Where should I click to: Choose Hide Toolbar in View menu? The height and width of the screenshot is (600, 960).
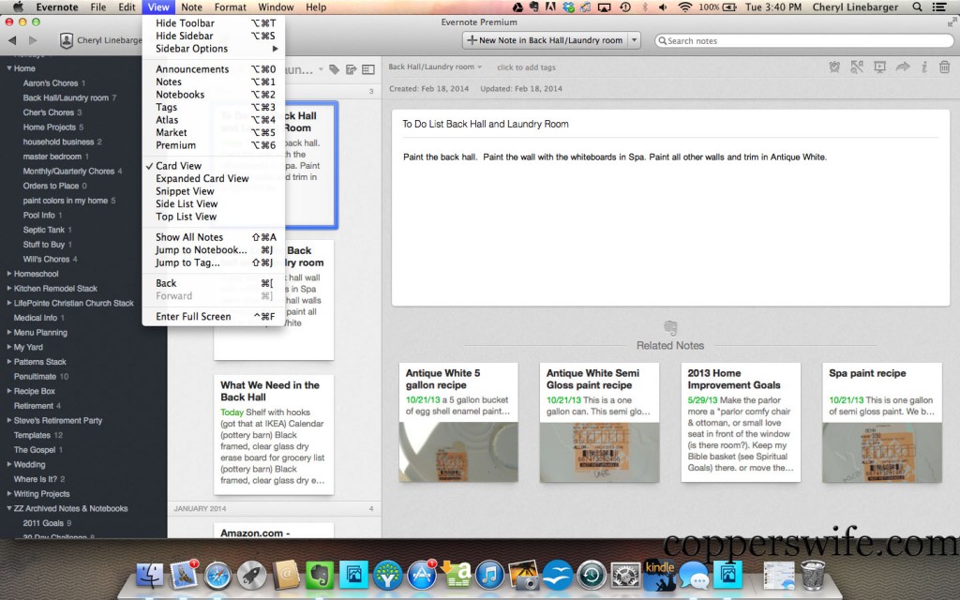pos(214,23)
